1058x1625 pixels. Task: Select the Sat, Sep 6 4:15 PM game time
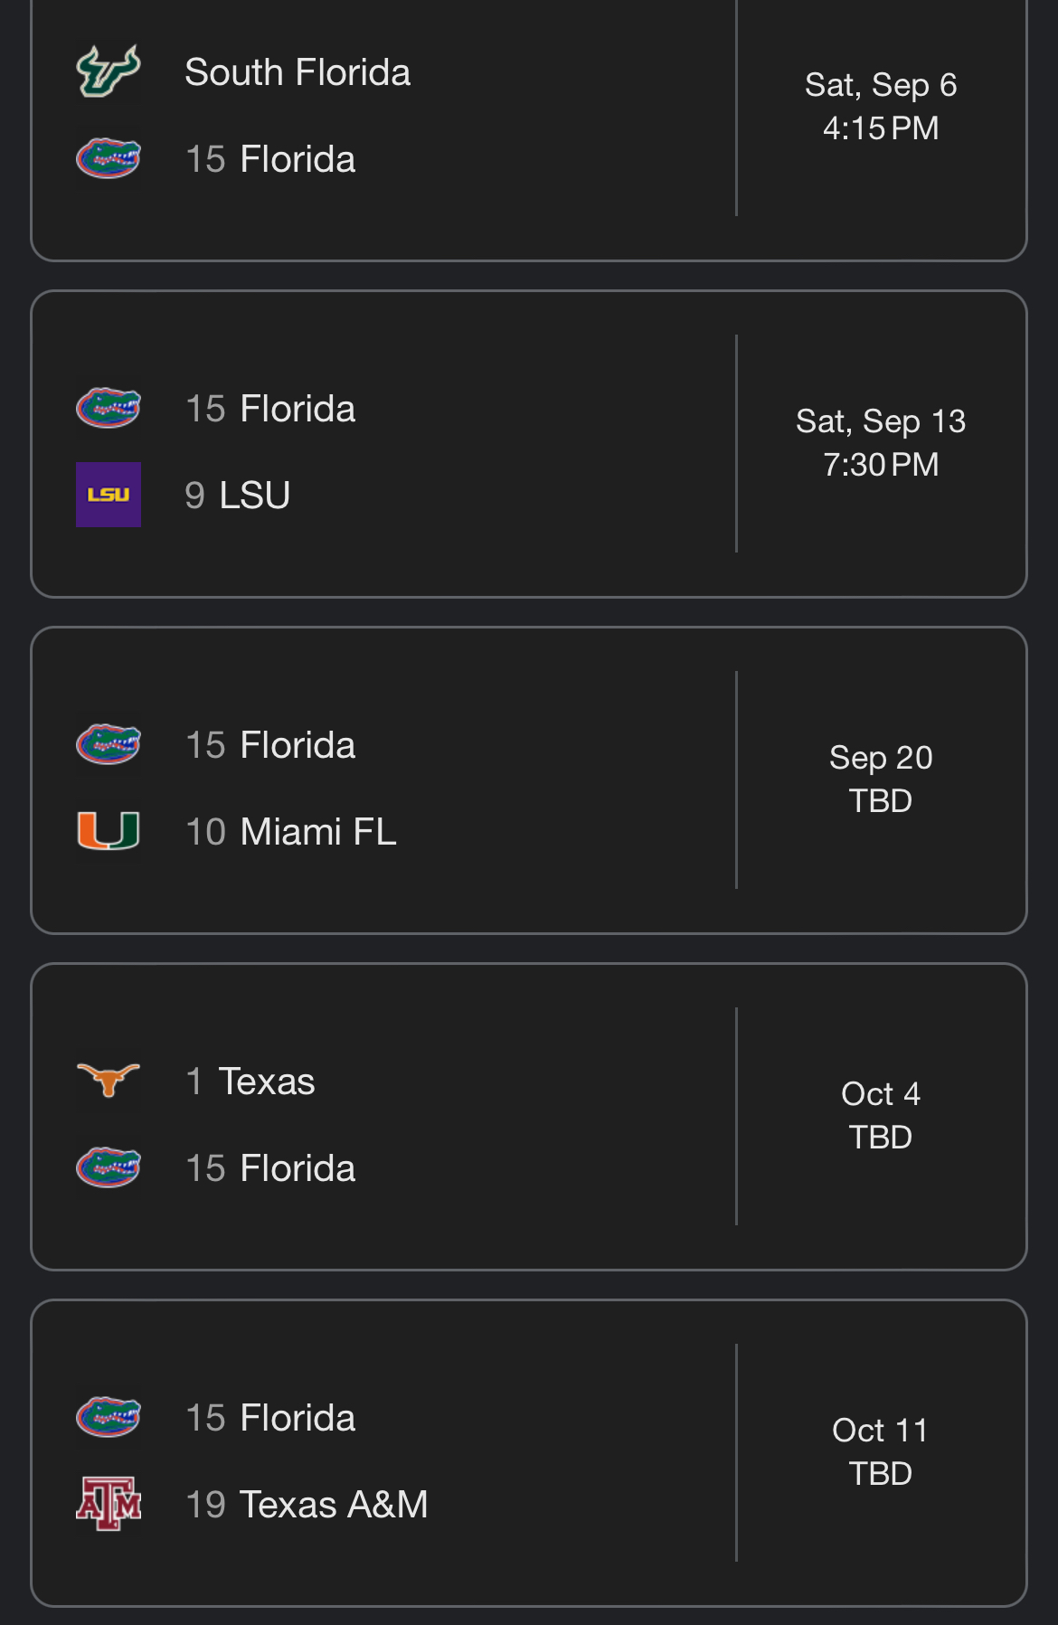[881, 107]
